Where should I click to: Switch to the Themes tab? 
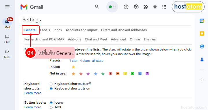tap(150, 39)
